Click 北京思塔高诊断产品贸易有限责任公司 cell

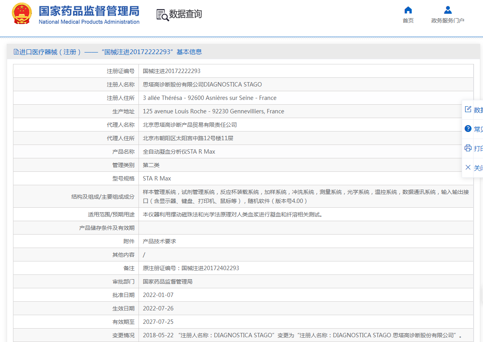(x=190, y=125)
